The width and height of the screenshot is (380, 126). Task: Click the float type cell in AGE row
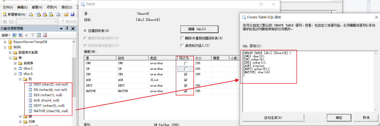(163, 80)
